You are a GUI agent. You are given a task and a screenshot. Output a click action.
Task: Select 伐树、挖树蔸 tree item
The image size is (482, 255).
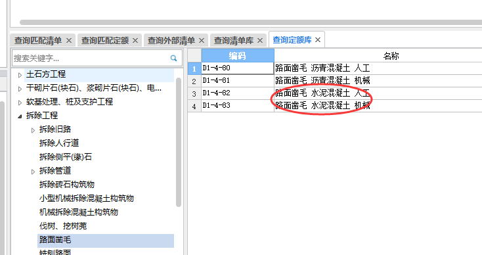point(63,226)
